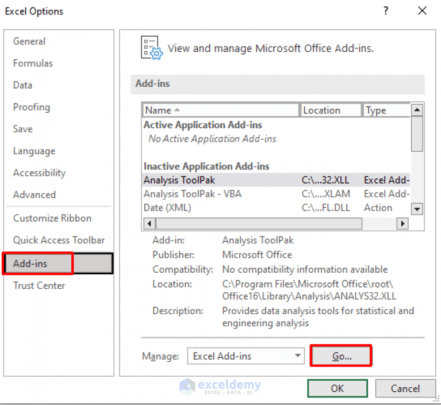Image resolution: width=441 pixels, height=405 pixels.
Task: Click the add-in list scroll up arrow
Action: pos(417,110)
